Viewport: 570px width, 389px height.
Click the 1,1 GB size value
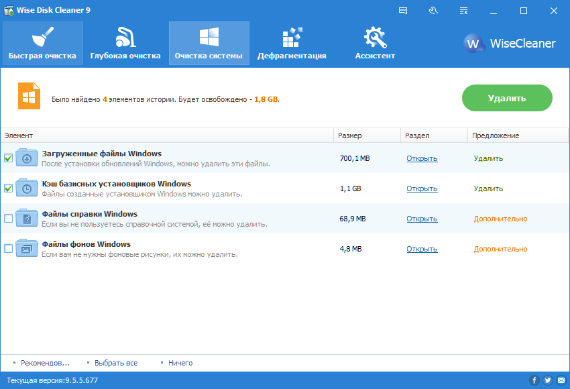coord(351,188)
